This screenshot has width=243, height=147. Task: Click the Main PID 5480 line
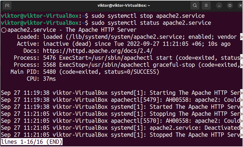[85, 72]
